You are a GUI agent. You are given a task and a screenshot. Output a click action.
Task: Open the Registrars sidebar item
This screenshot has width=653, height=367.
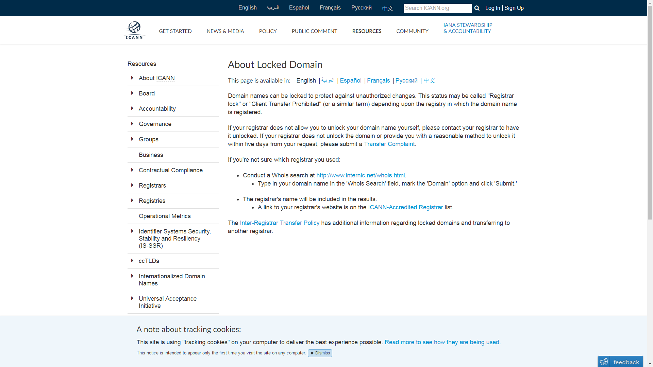(152, 186)
